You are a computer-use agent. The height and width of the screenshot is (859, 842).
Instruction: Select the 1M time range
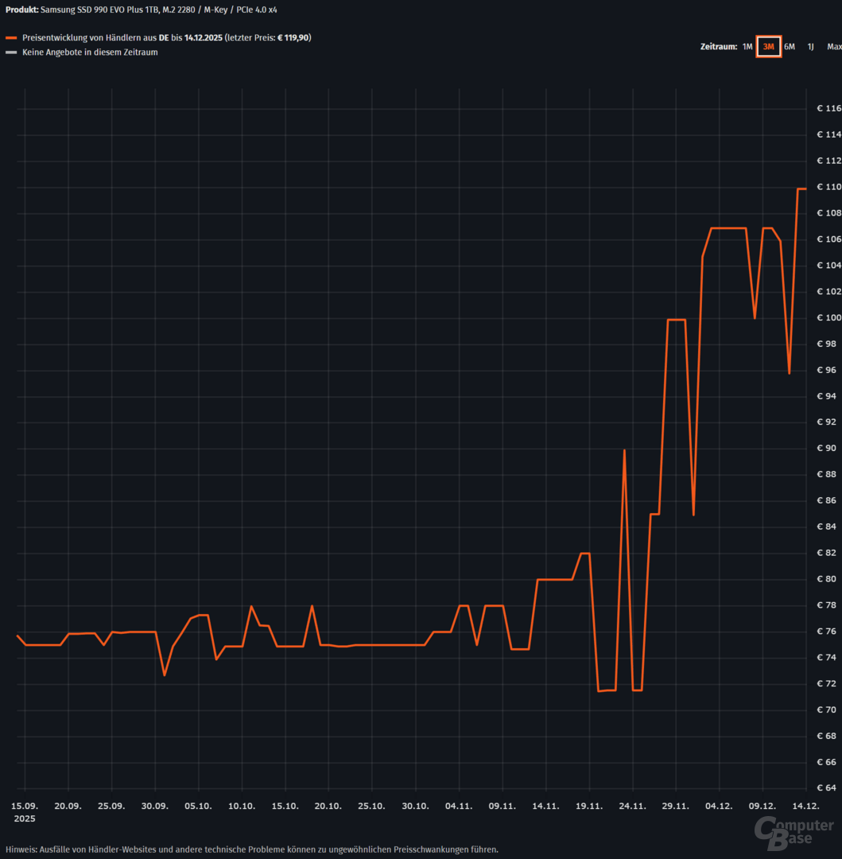(747, 47)
